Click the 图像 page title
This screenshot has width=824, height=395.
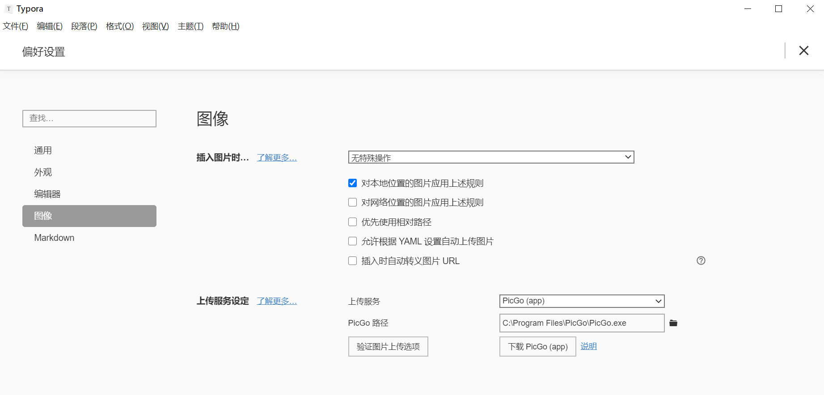[213, 119]
